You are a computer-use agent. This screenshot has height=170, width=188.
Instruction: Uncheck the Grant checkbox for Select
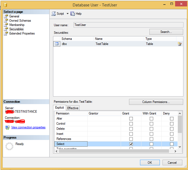click(x=131, y=144)
